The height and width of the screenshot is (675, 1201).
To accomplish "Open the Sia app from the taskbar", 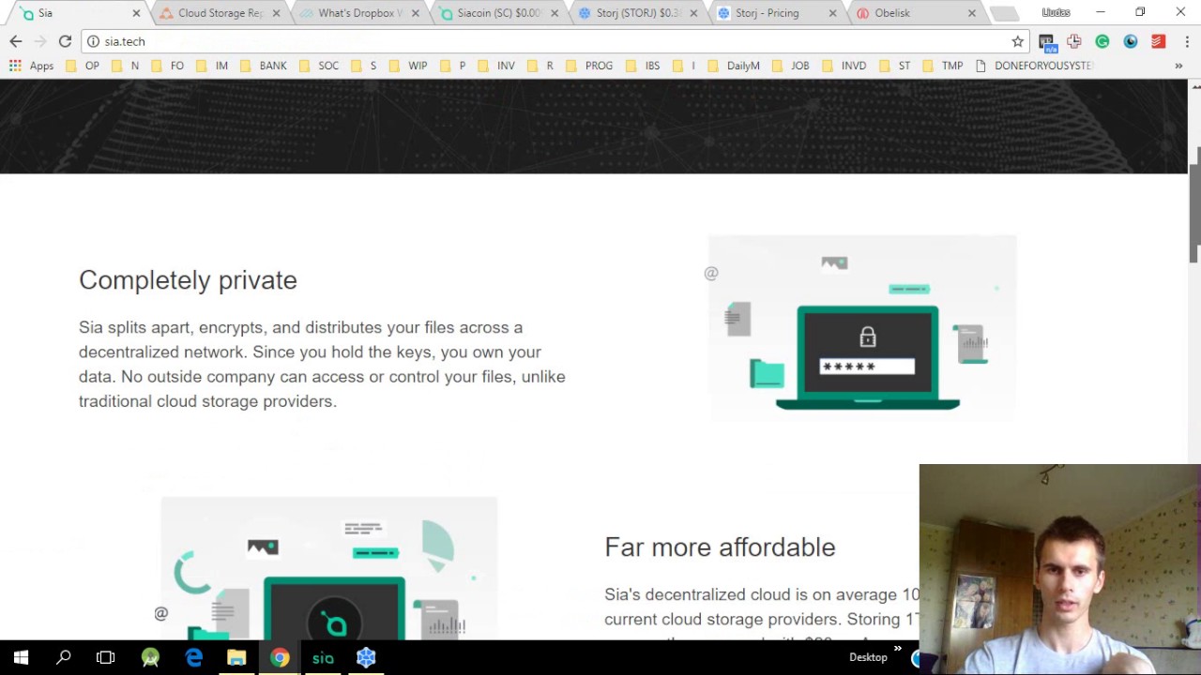I will point(323,657).
